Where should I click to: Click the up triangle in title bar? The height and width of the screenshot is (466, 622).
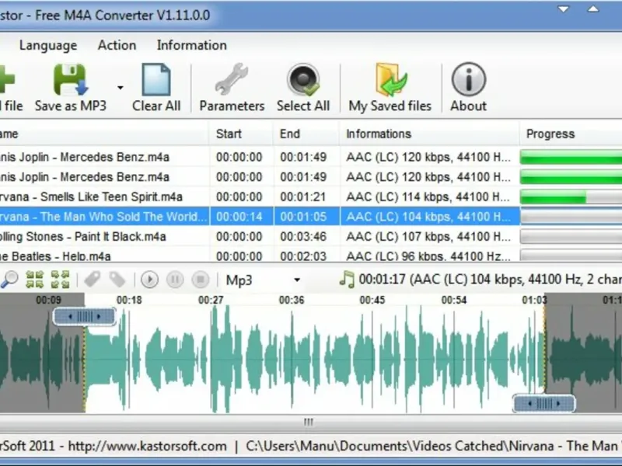[x=593, y=9]
